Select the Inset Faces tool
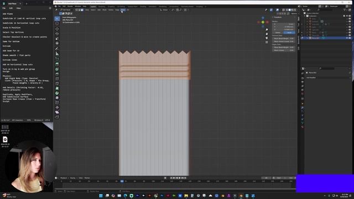The image size is (354, 199). coord(57,69)
